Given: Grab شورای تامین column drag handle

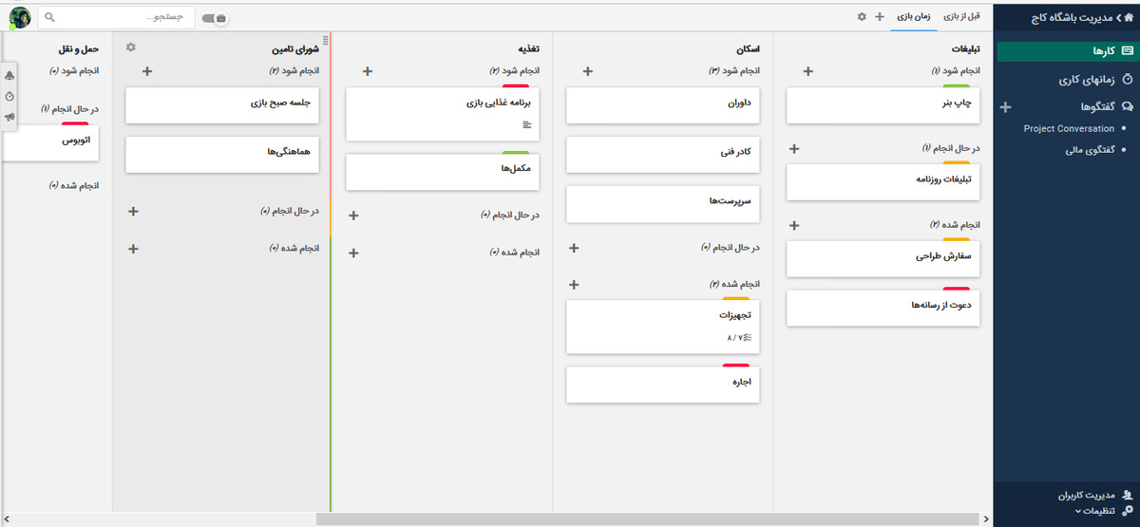Looking at the screenshot, I should coord(325,40).
